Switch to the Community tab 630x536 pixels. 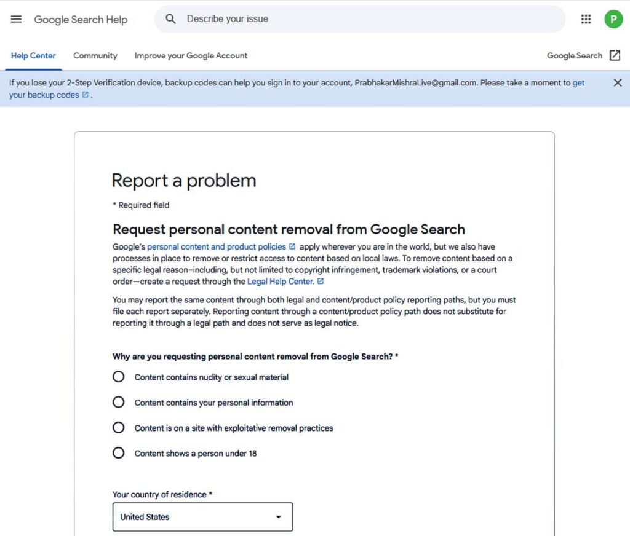(x=95, y=55)
